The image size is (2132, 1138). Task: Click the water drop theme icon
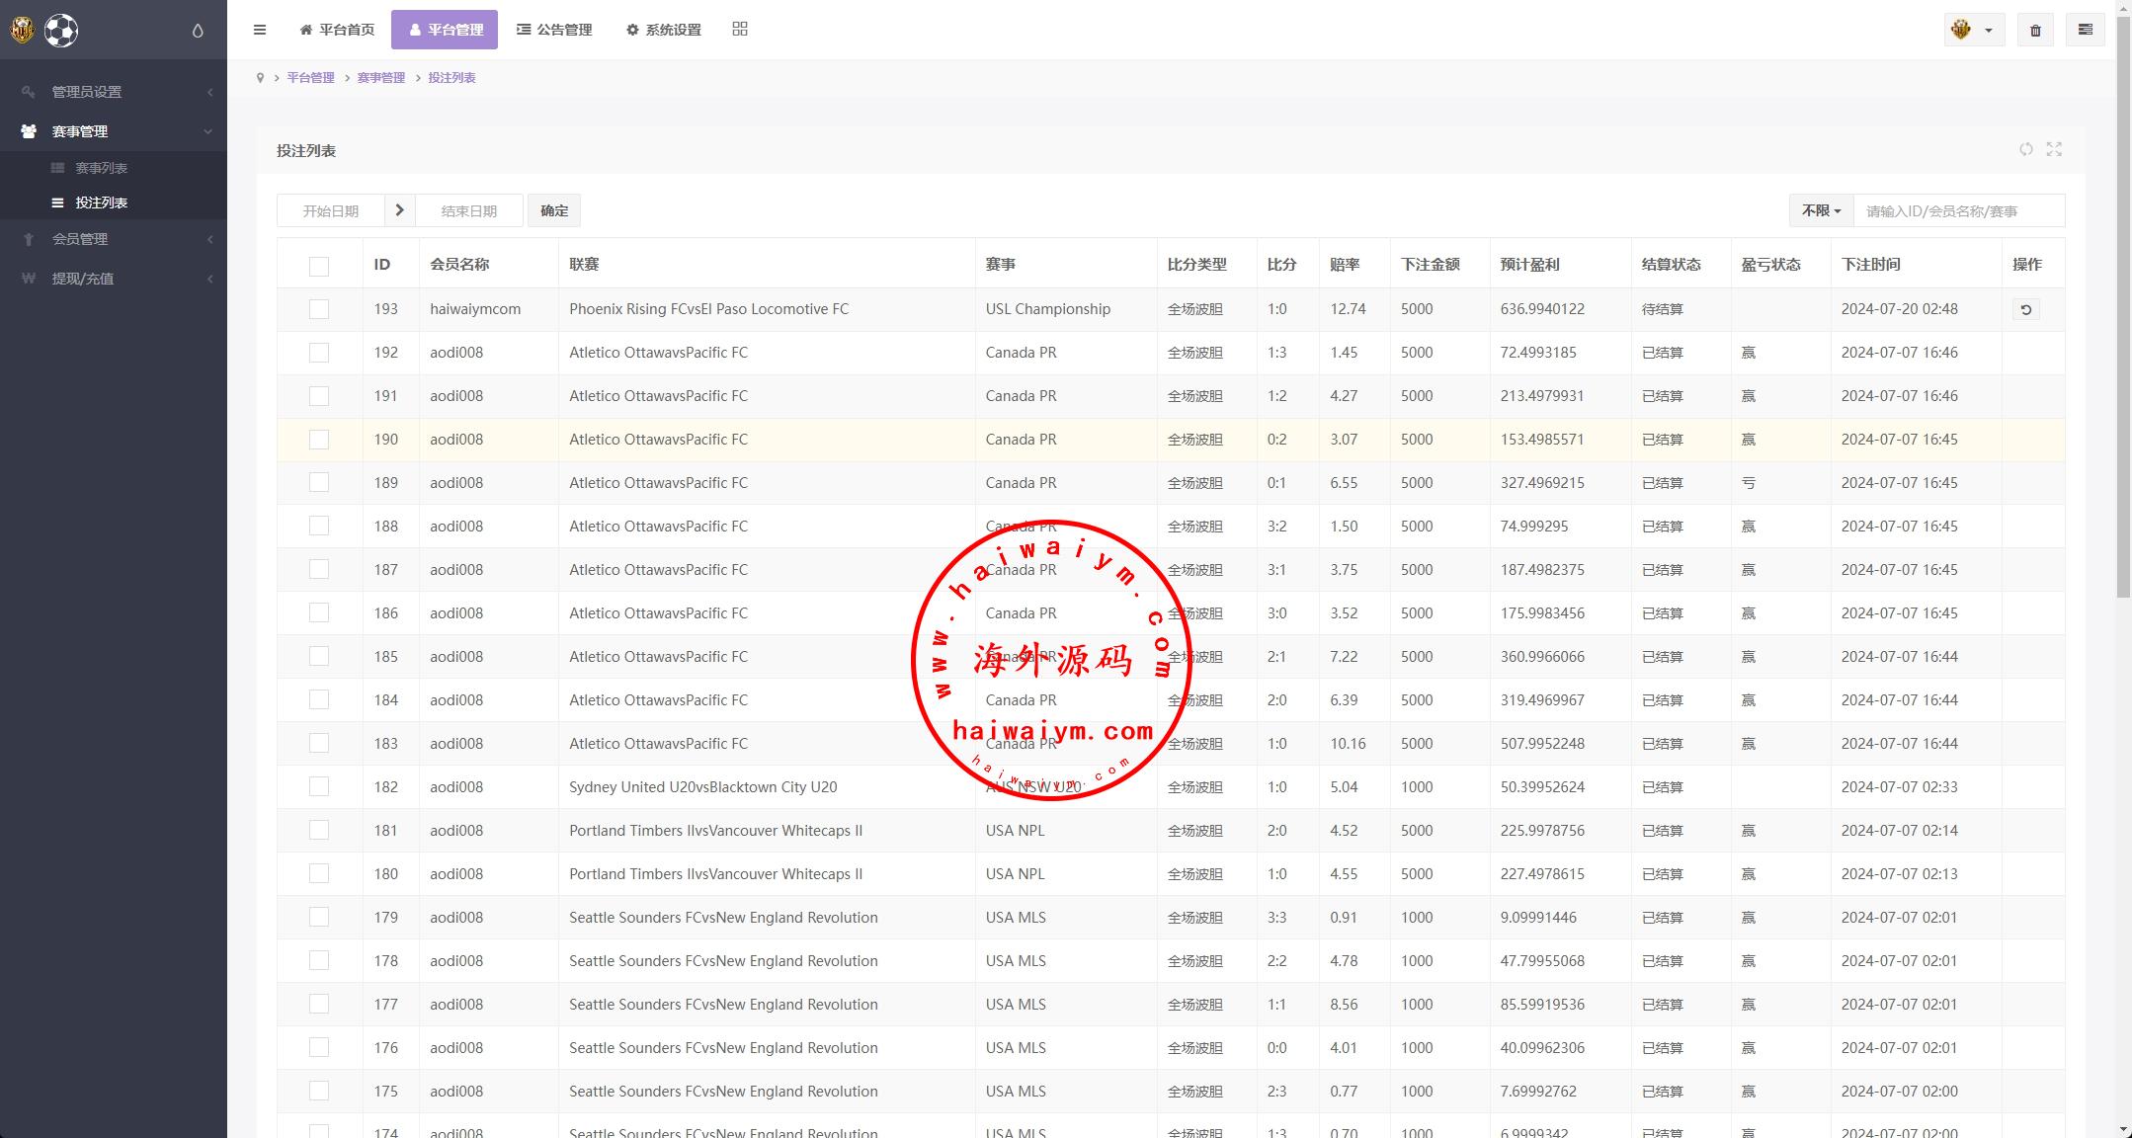click(x=198, y=31)
